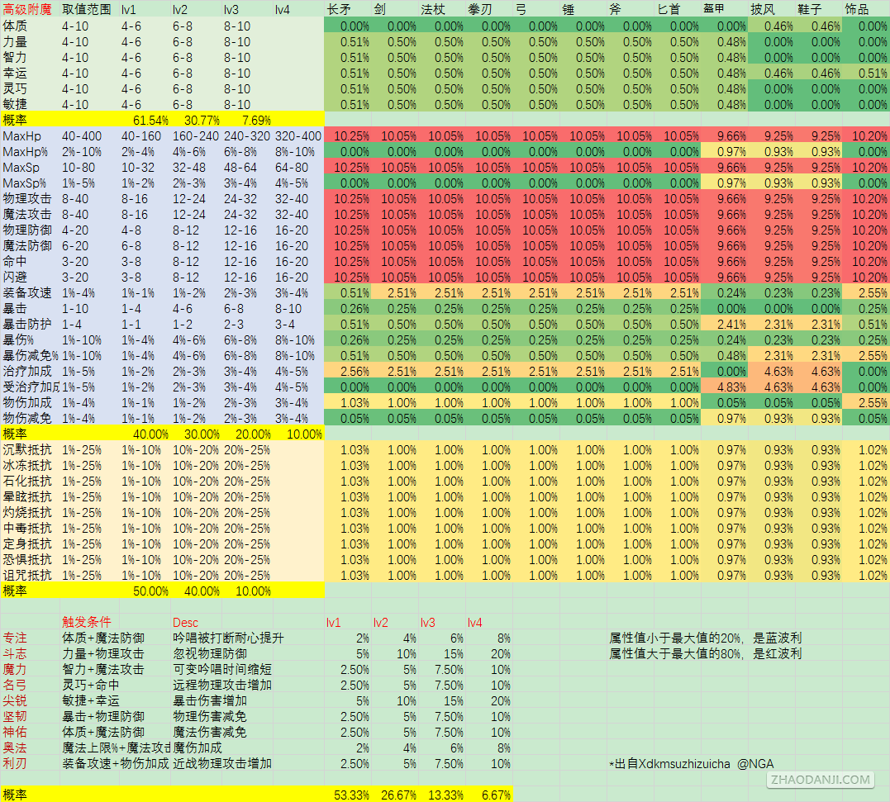The width and height of the screenshot is (890, 802).
Task: Select the 诅咒抵抗 row label cell
Action: 27,575
